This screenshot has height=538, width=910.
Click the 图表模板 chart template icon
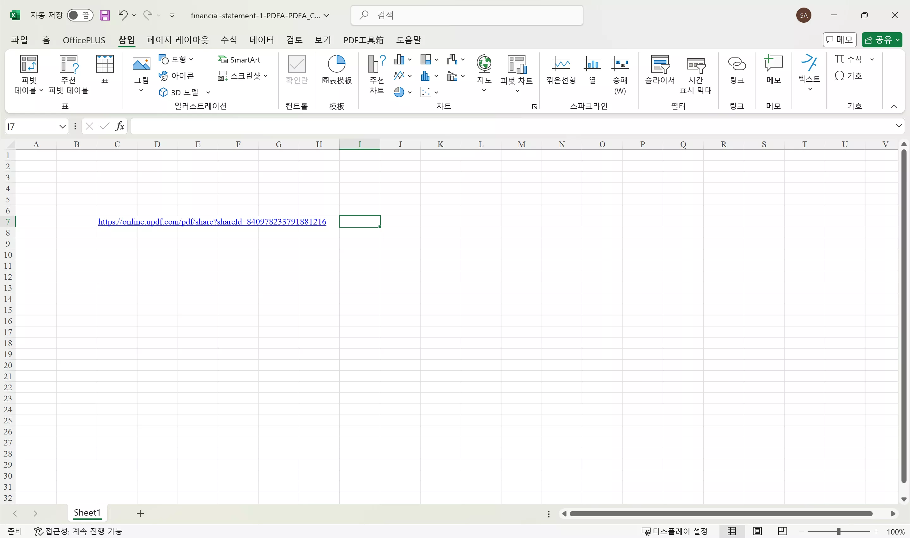[337, 69]
